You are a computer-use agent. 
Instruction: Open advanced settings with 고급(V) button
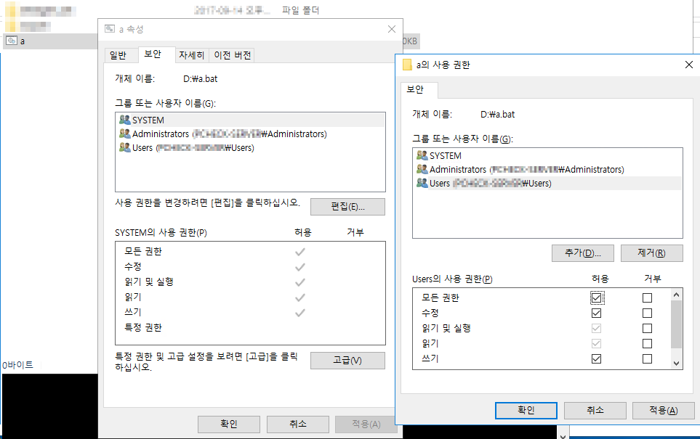[x=348, y=361]
